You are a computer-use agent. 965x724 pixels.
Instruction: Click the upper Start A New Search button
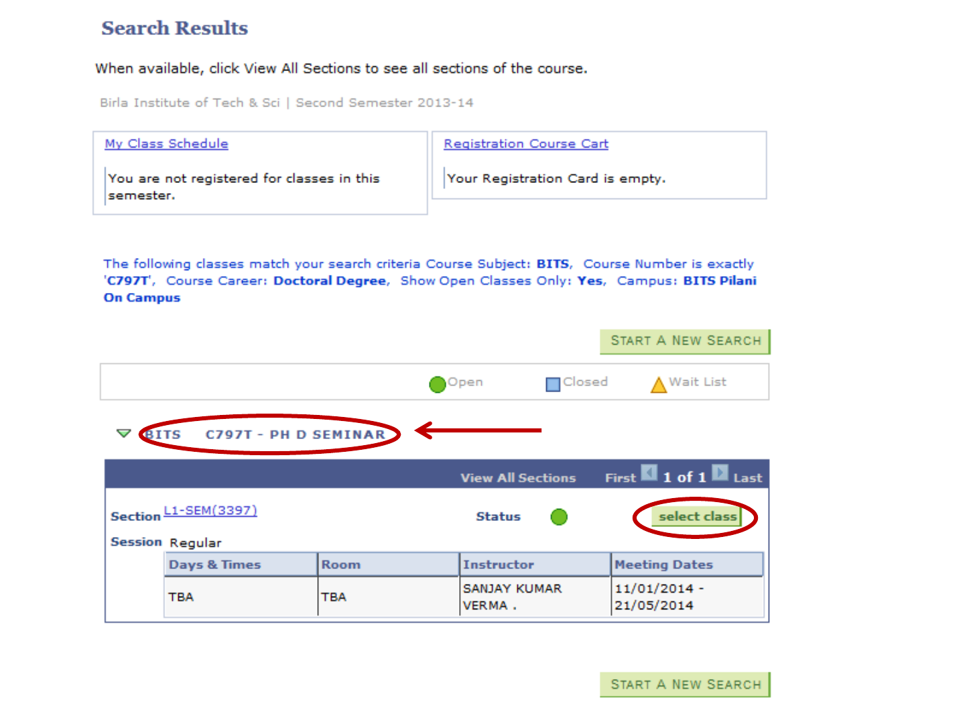tap(685, 341)
